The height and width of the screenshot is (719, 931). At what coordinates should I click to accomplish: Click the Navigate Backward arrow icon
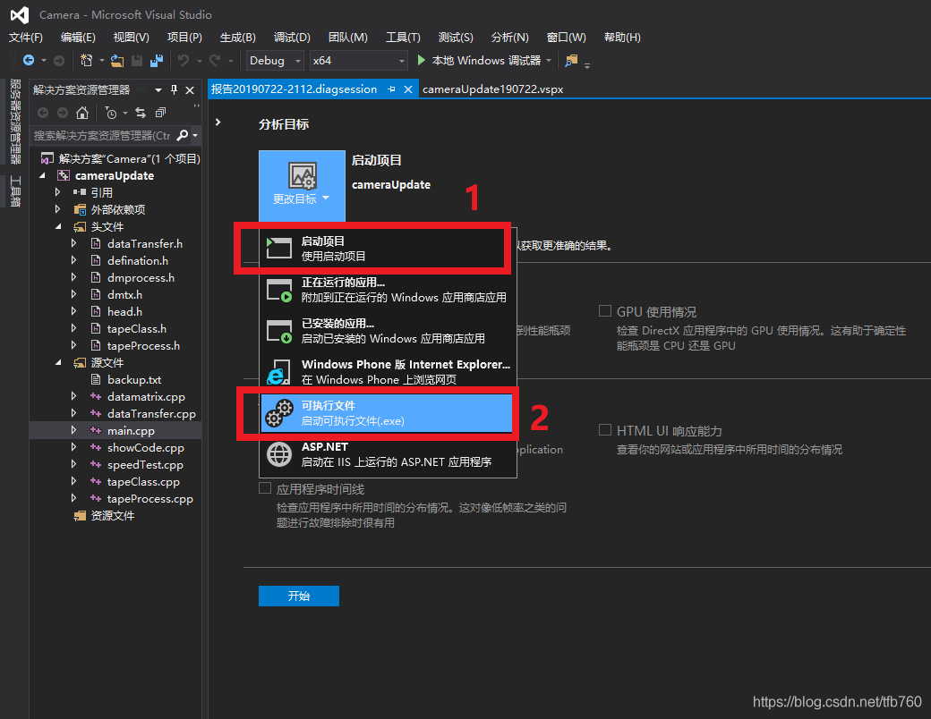pyautogui.click(x=28, y=61)
